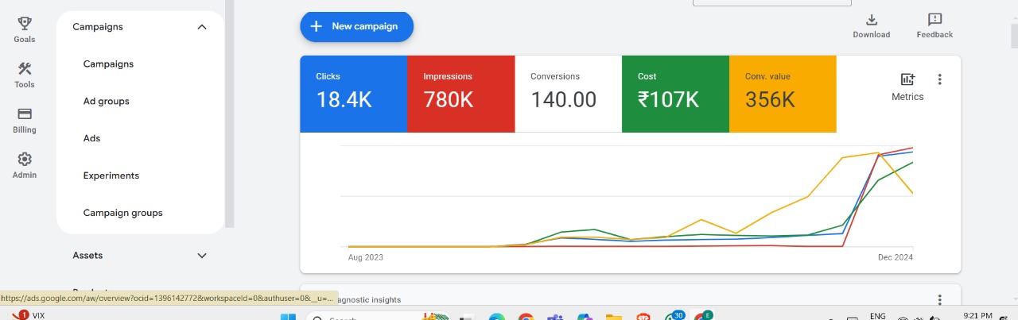Viewport: 1018px width, 320px height.
Task: Select the blue Clicks metric tile
Action: click(x=353, y=94)
